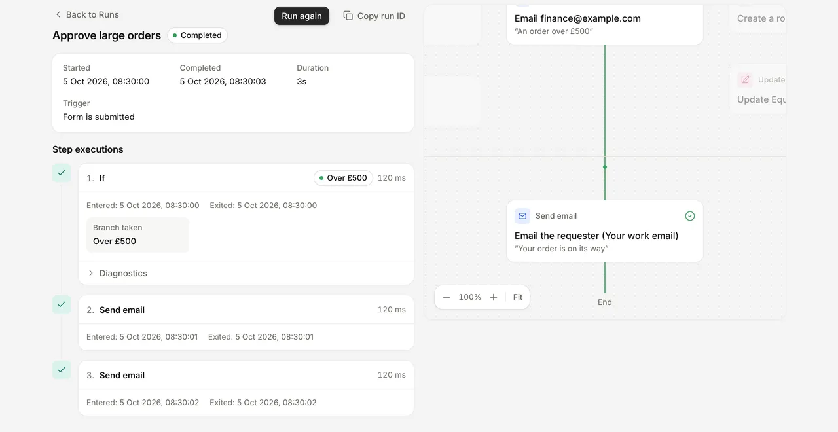The image size is (838, 432).
Task: Click the Branch taken Over £500 box
Action: click(137, 235)
